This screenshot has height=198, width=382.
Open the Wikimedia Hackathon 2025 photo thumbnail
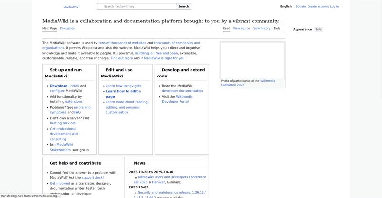pos(252,60)
